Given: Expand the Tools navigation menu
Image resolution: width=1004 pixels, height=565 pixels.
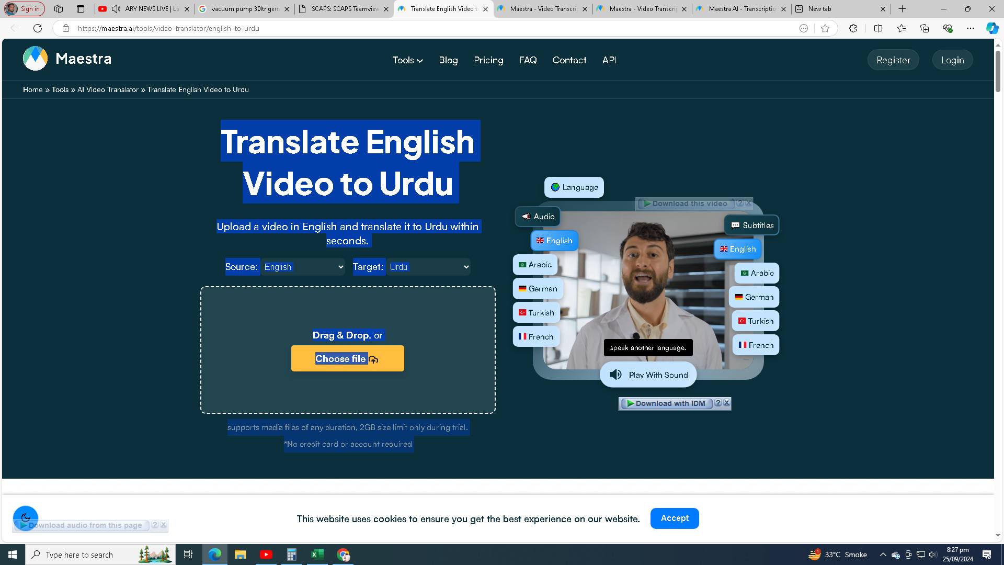Looking at the screenshot, I should click(407, 60).
